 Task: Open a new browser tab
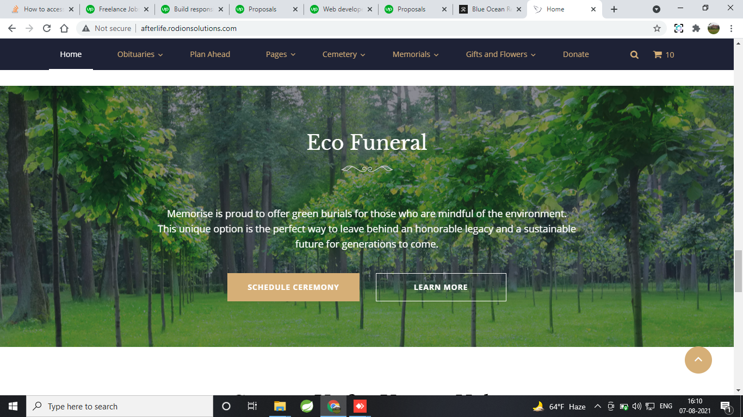(614, 9)
